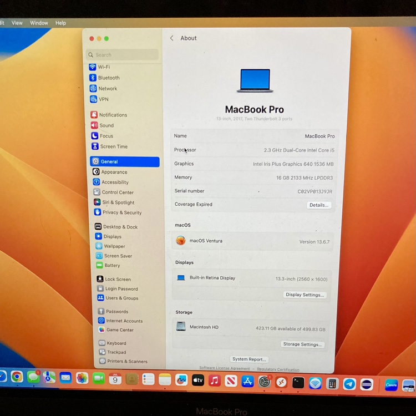Select Notifications in the sidebar

(109, 115)
